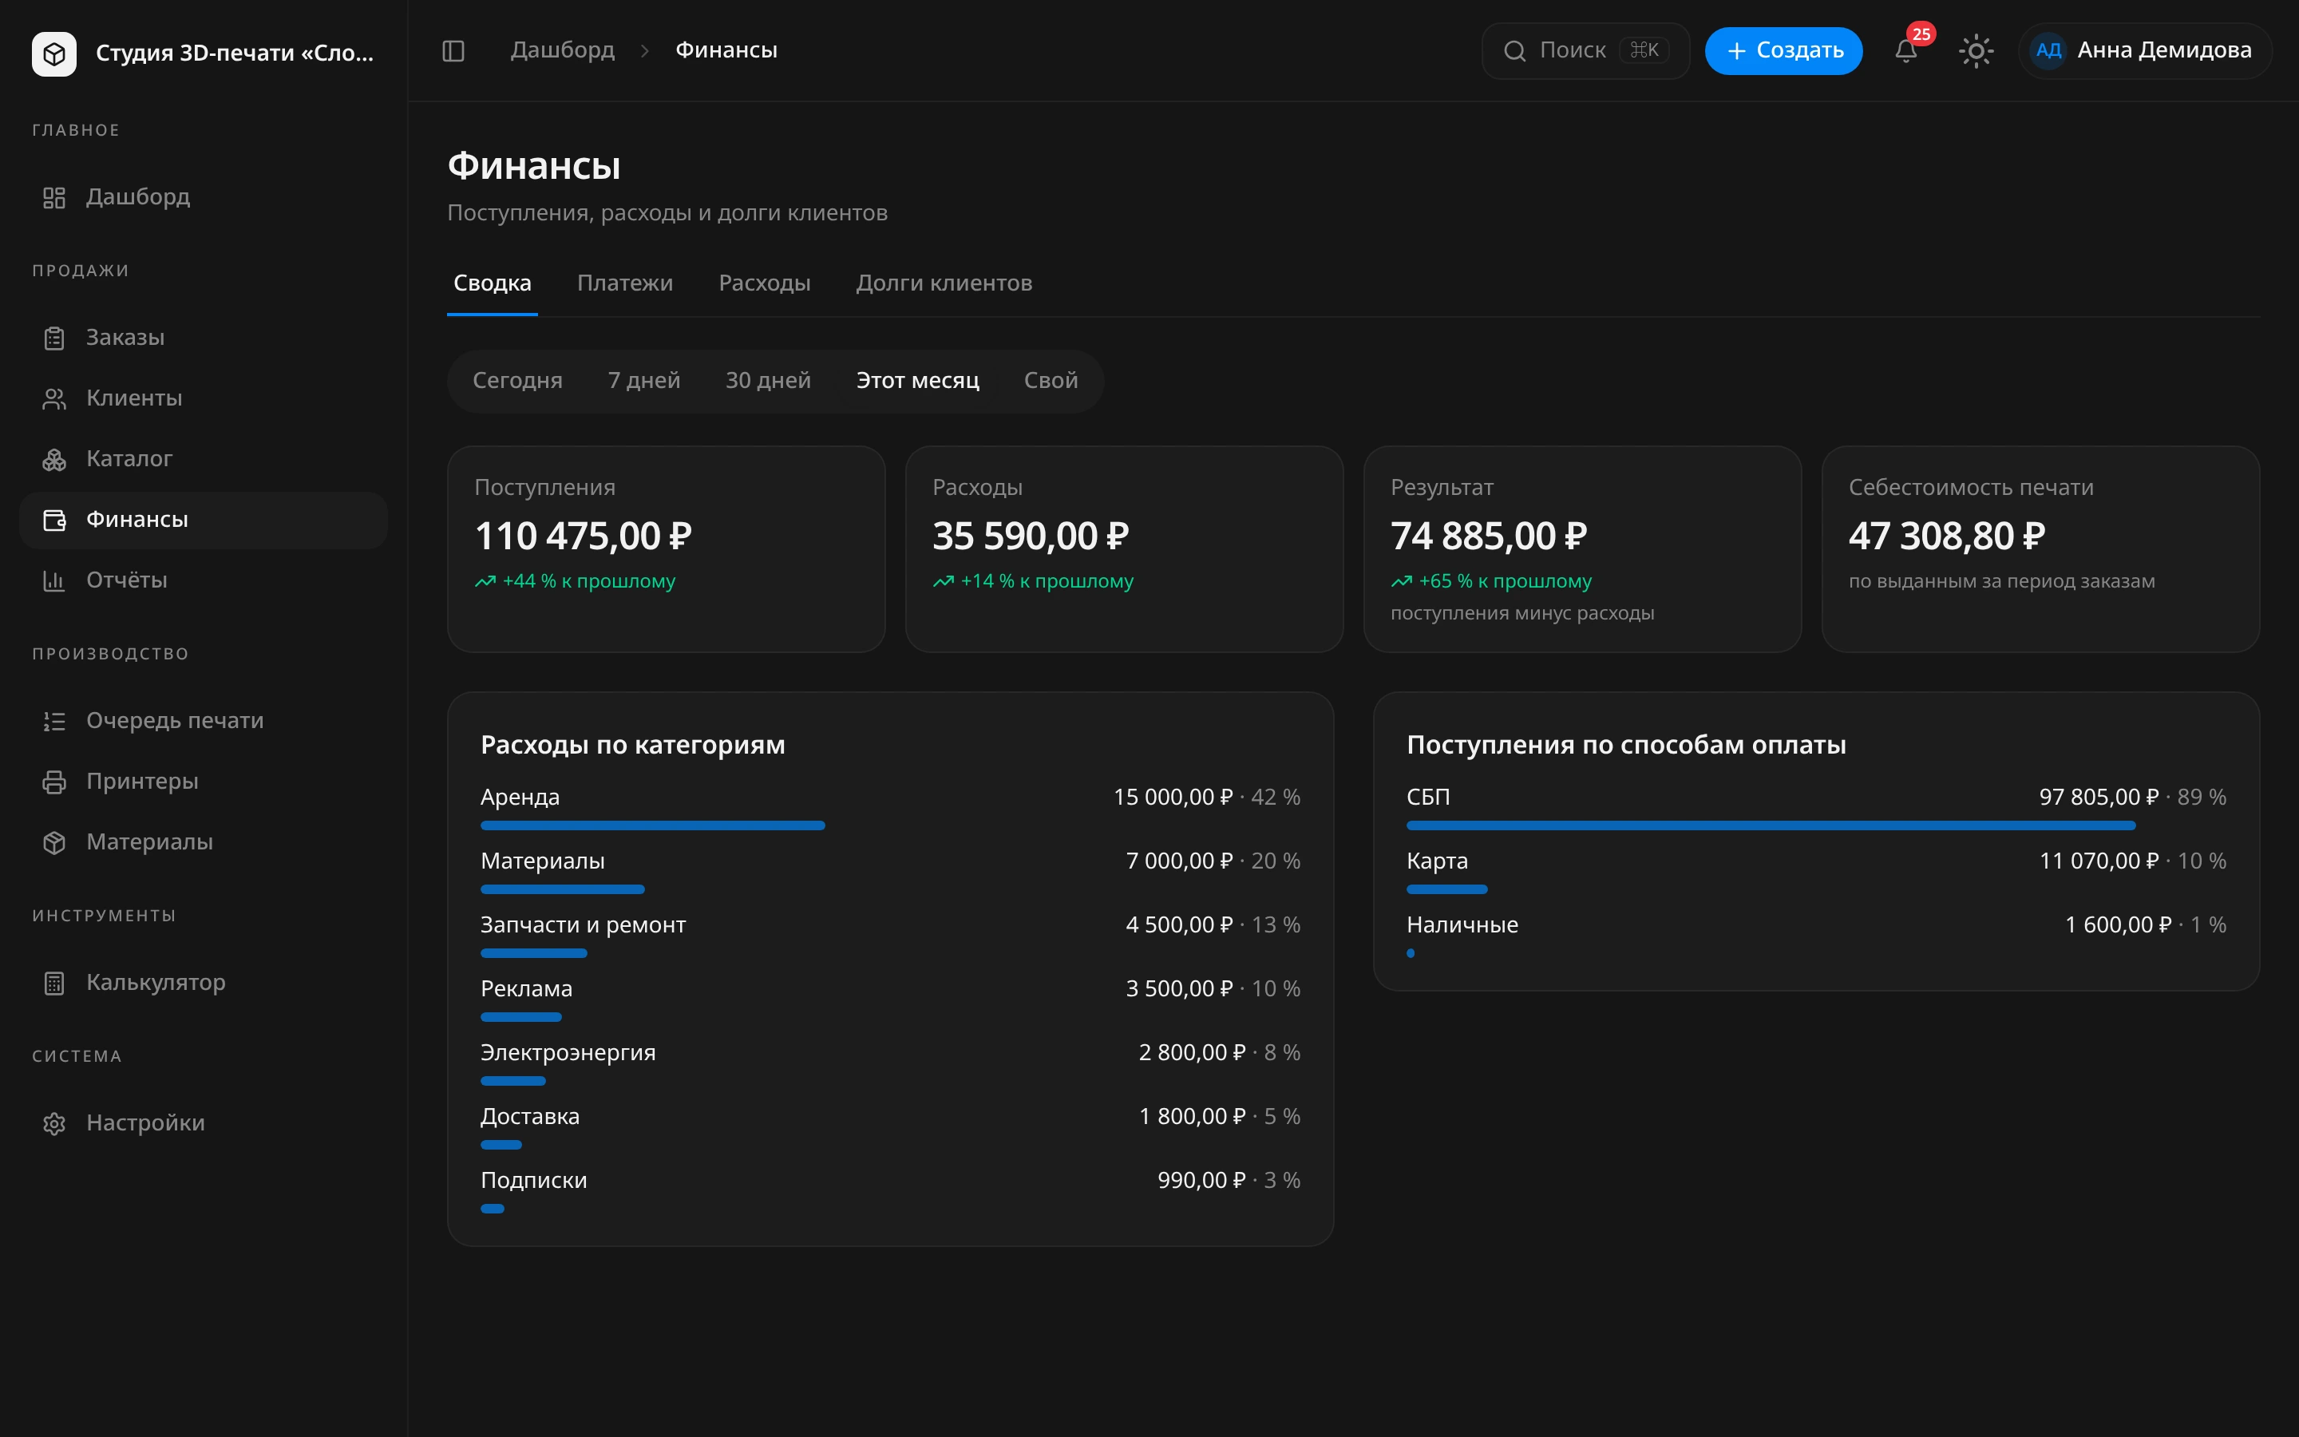Open the Платежи tab
This screenshot has height=1437, width=2299.
[x=625, y=283]
